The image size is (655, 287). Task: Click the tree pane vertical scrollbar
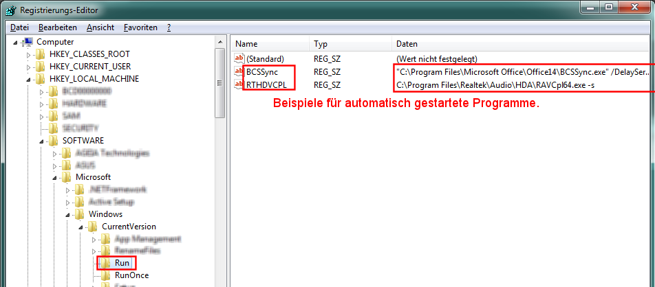pyautogui.click(x=220, y=172)
